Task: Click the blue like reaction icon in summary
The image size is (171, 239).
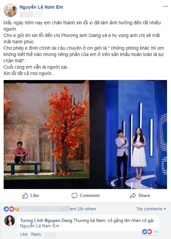Action: (6, 209)
